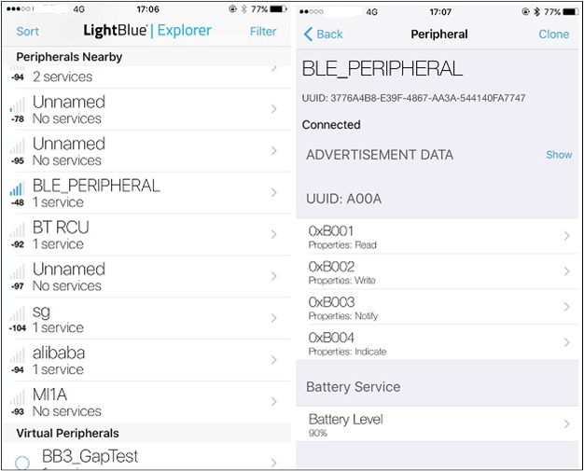The height and width of the screenshot is (471, 584).
Task: Open the 0xB004 Indicate characteristic
Action: [437, 343]
